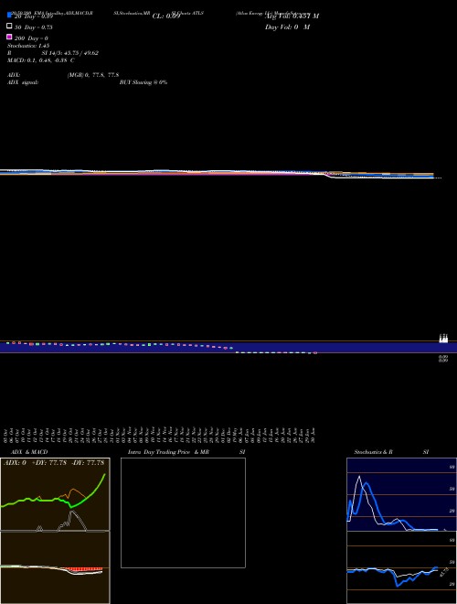Click the moving average lines on main chart
The image size is (457, 604).
coord(217,174)
